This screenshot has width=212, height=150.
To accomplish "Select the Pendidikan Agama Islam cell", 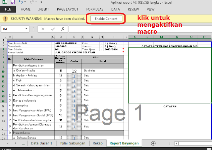I will click(x=33, y=66).
